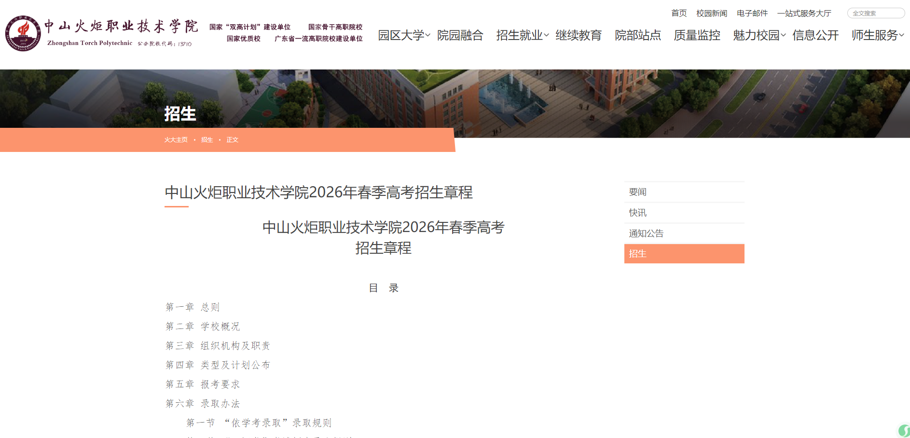This screenshot has height=438, width=910.
Task: Select 继续教育 in the navigation bar
Action: pyautogui.click(x=579, y=35)
